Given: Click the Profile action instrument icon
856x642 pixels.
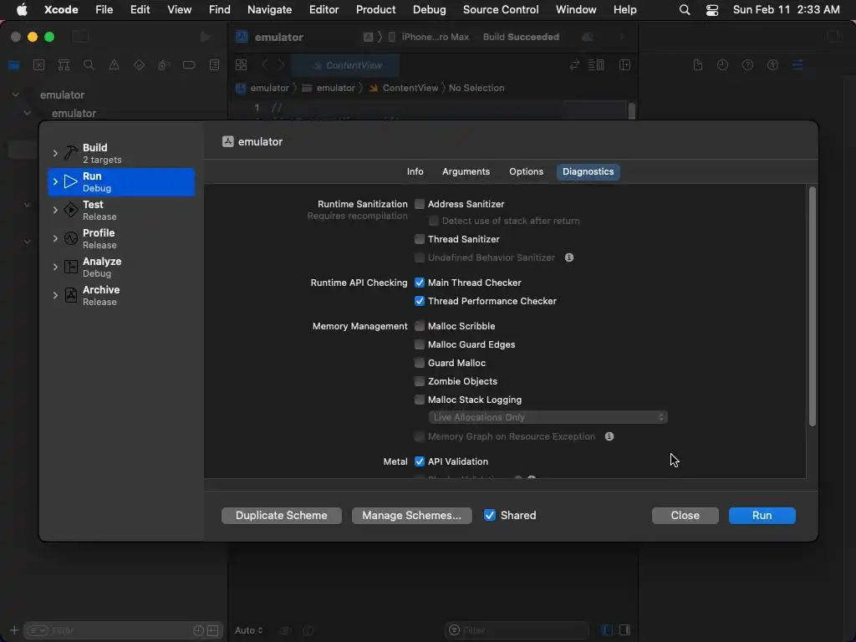Looking at the screenshot, I should (70, 238).
